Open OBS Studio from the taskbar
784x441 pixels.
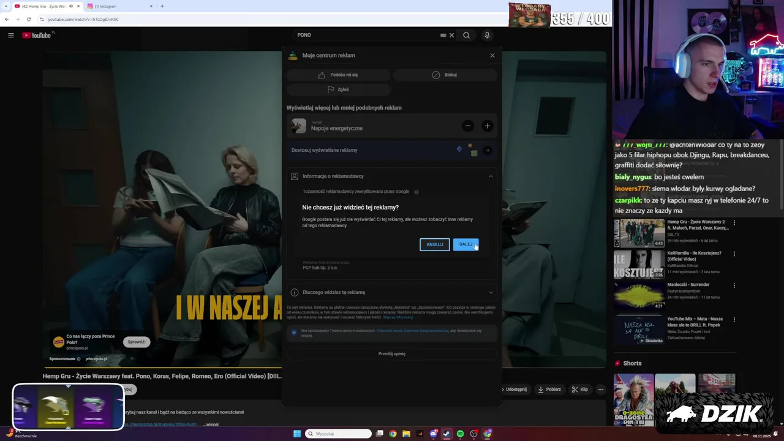pyautogui.click(x=473, y=434)
